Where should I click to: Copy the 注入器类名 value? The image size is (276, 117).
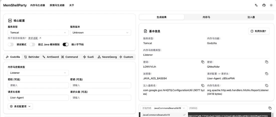[203, 86]
